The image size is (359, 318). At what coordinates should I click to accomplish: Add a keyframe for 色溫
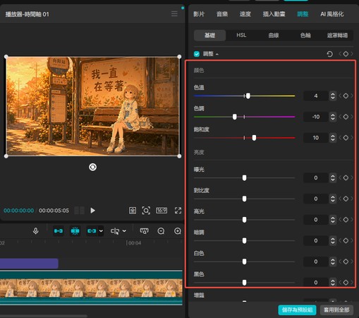coord(346,96)
